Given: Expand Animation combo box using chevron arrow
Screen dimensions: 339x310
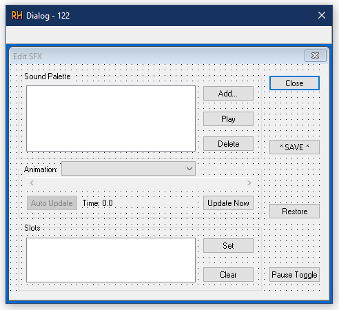Looking at the screenshot, I should coord(189,169).
